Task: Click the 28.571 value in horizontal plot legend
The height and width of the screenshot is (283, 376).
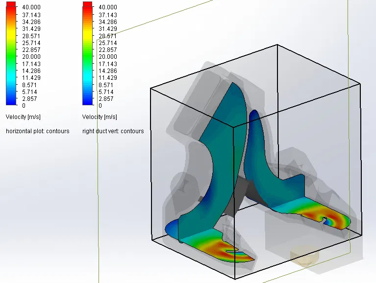Action: point(31,36)
